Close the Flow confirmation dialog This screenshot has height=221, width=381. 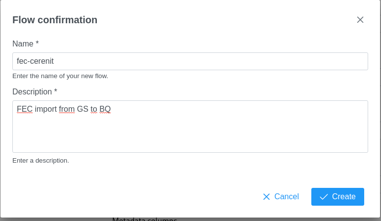[x=360, y=20]
